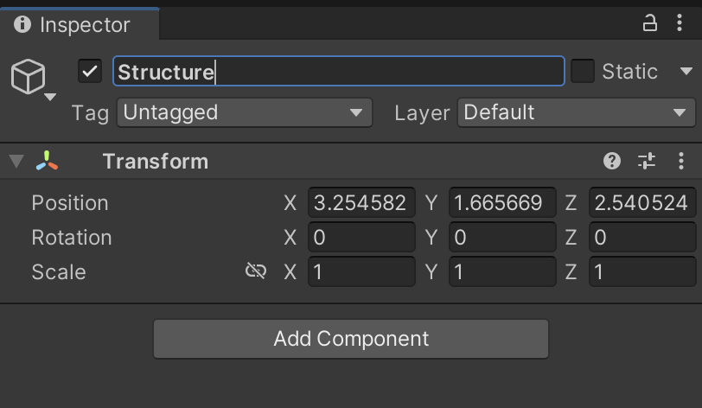Click the Position X value field
This screenshot has height=408, width=702.
(361, 202)
